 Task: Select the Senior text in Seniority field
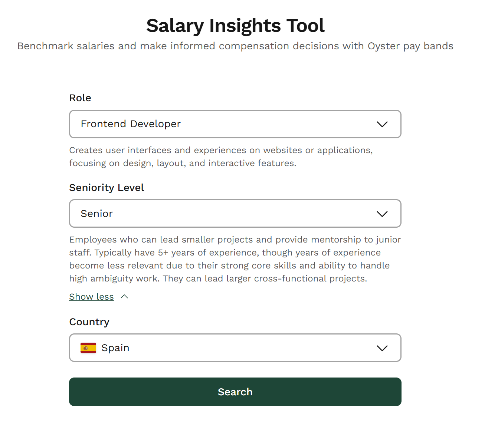click(x=97, y=214)
